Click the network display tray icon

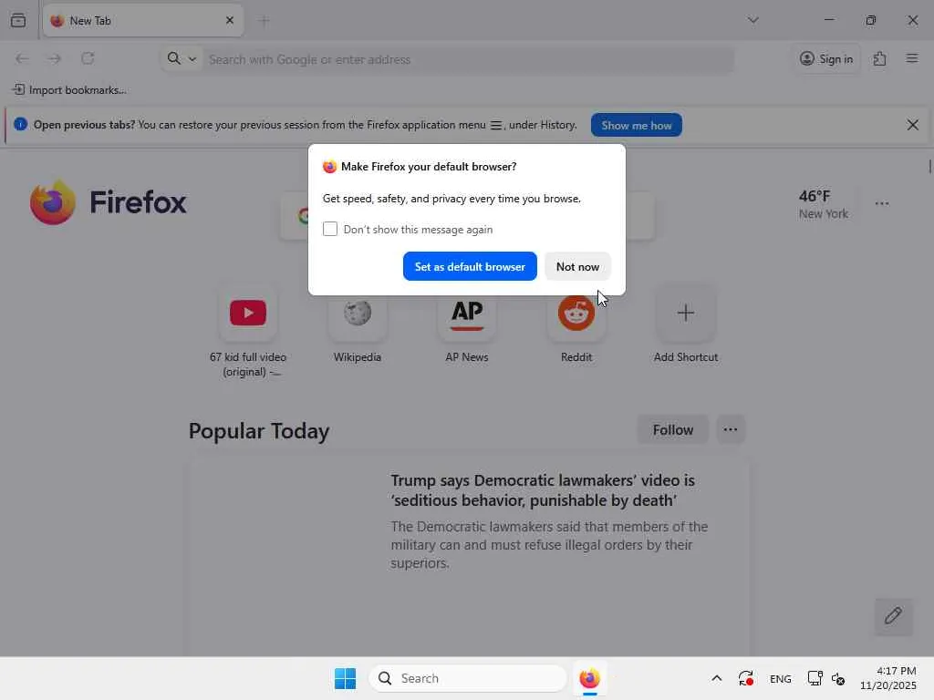pos(815,678)
